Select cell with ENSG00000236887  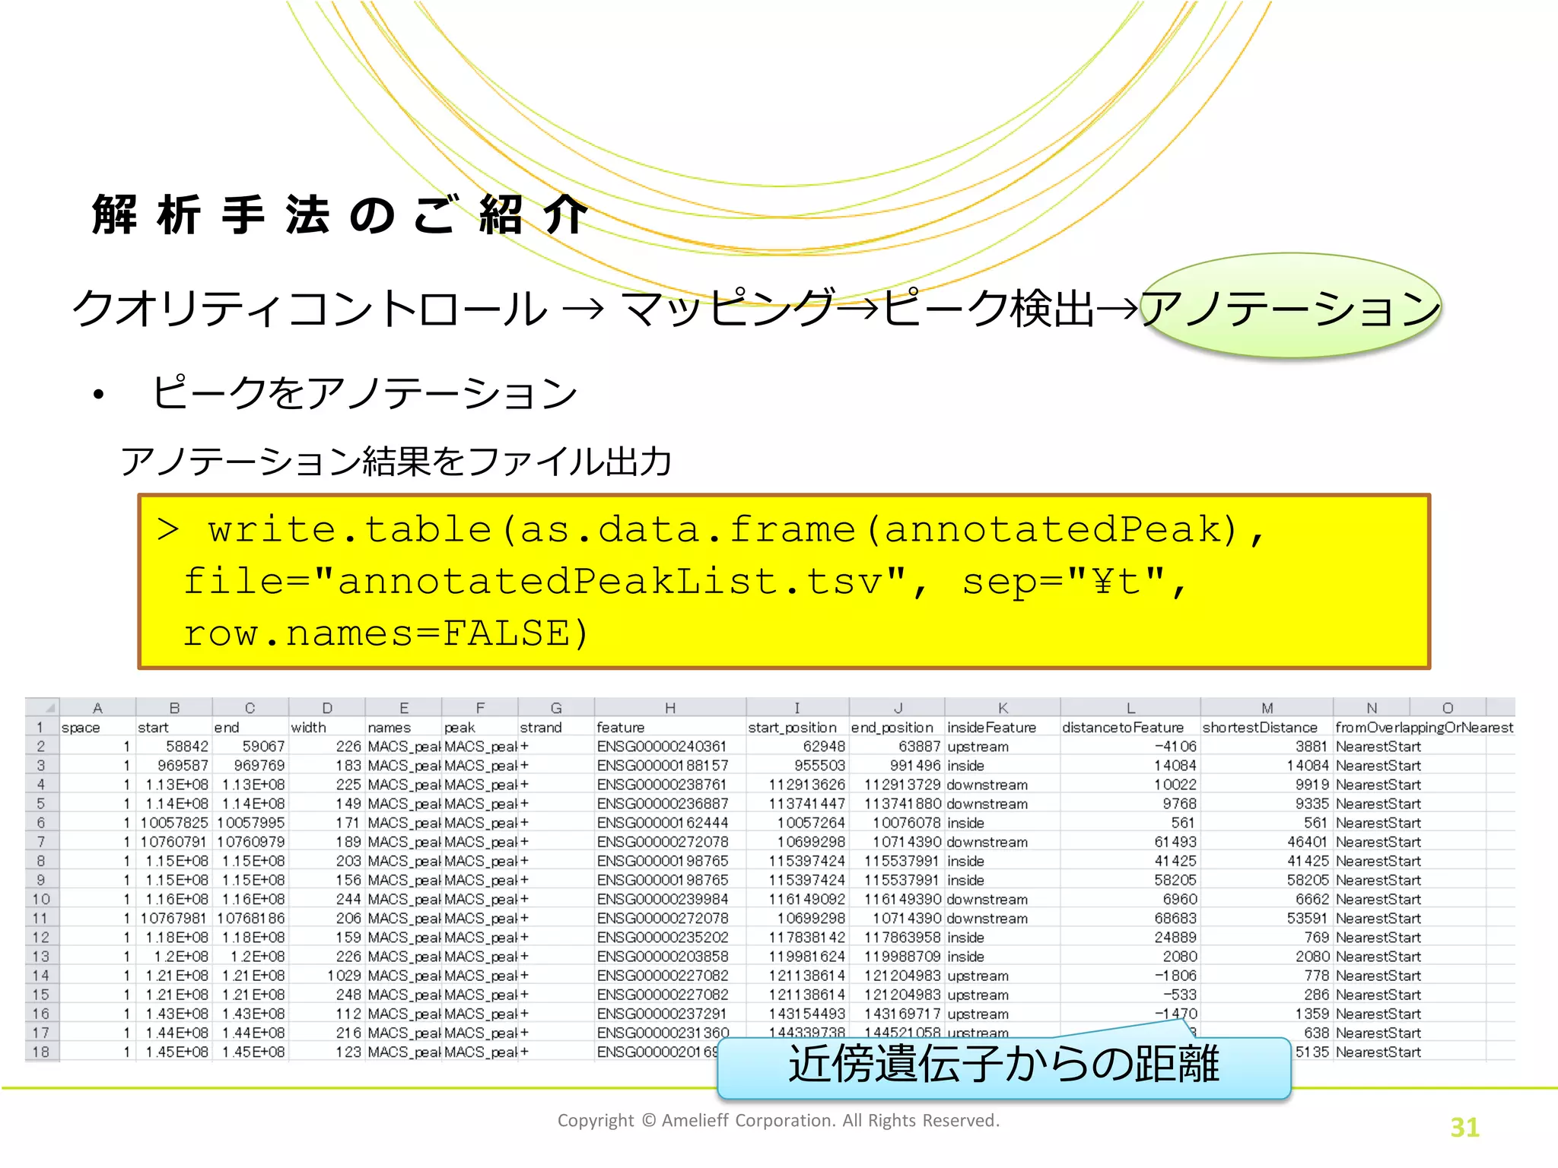point(670,804)
